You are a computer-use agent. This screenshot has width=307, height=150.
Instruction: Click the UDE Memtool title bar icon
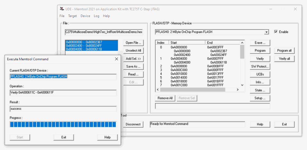(x=62, y=9)
